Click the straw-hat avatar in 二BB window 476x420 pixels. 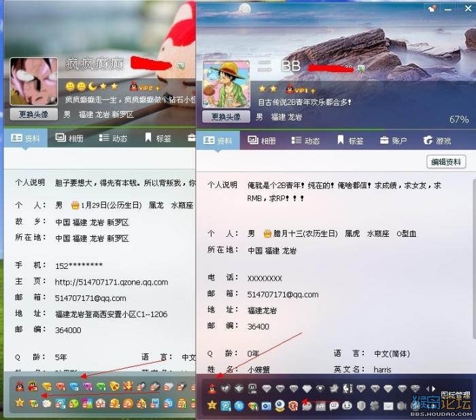[x=226, y=84]
